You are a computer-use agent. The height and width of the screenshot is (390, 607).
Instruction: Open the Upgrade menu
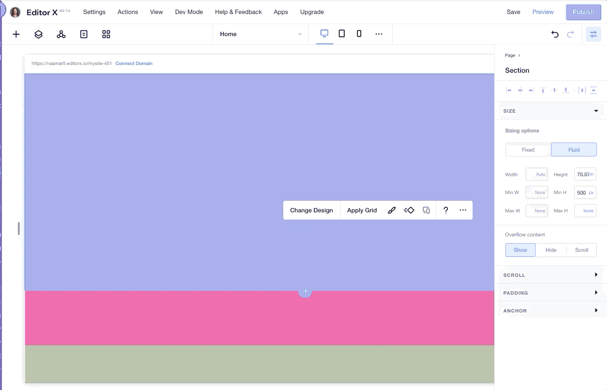(312, 12)
